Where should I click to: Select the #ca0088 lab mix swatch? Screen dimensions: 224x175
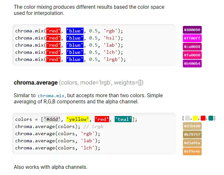coord(192,47)
